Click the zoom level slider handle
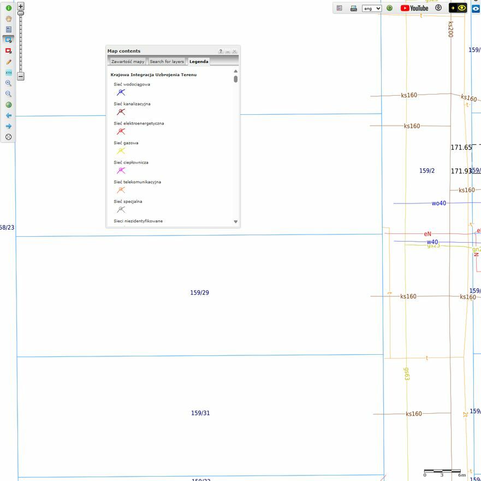The width and height of the screenshot is (481, 481). pyautogui.click(x=21, y=13)
